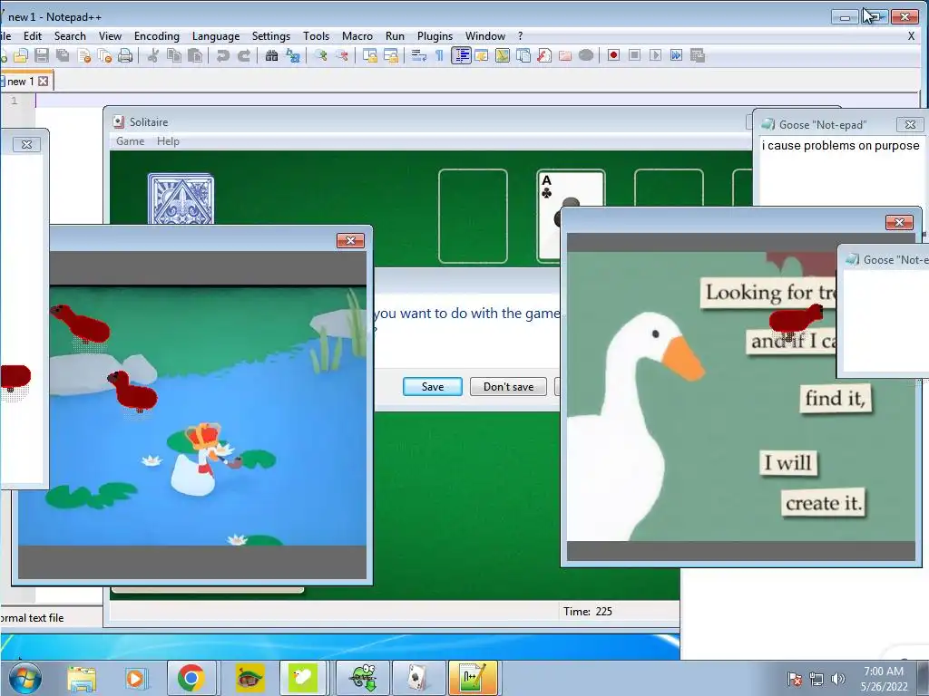Viewport: 929px width, 696px height.
Task: Close the Goose 'Not-epad' window
Action: click(910, 124)
